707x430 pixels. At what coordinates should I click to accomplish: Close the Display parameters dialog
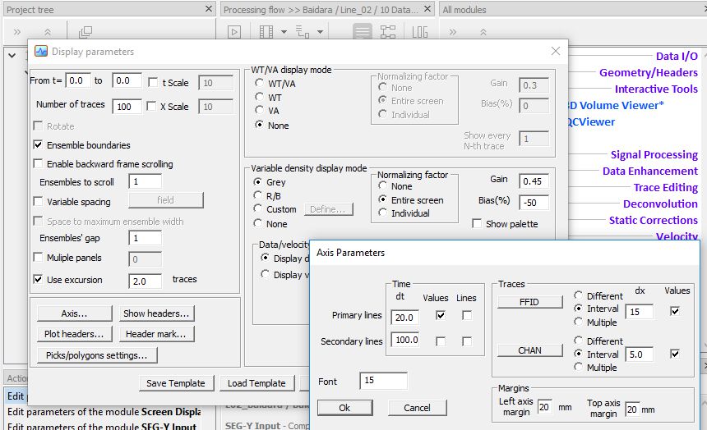[x=556, y=52]
